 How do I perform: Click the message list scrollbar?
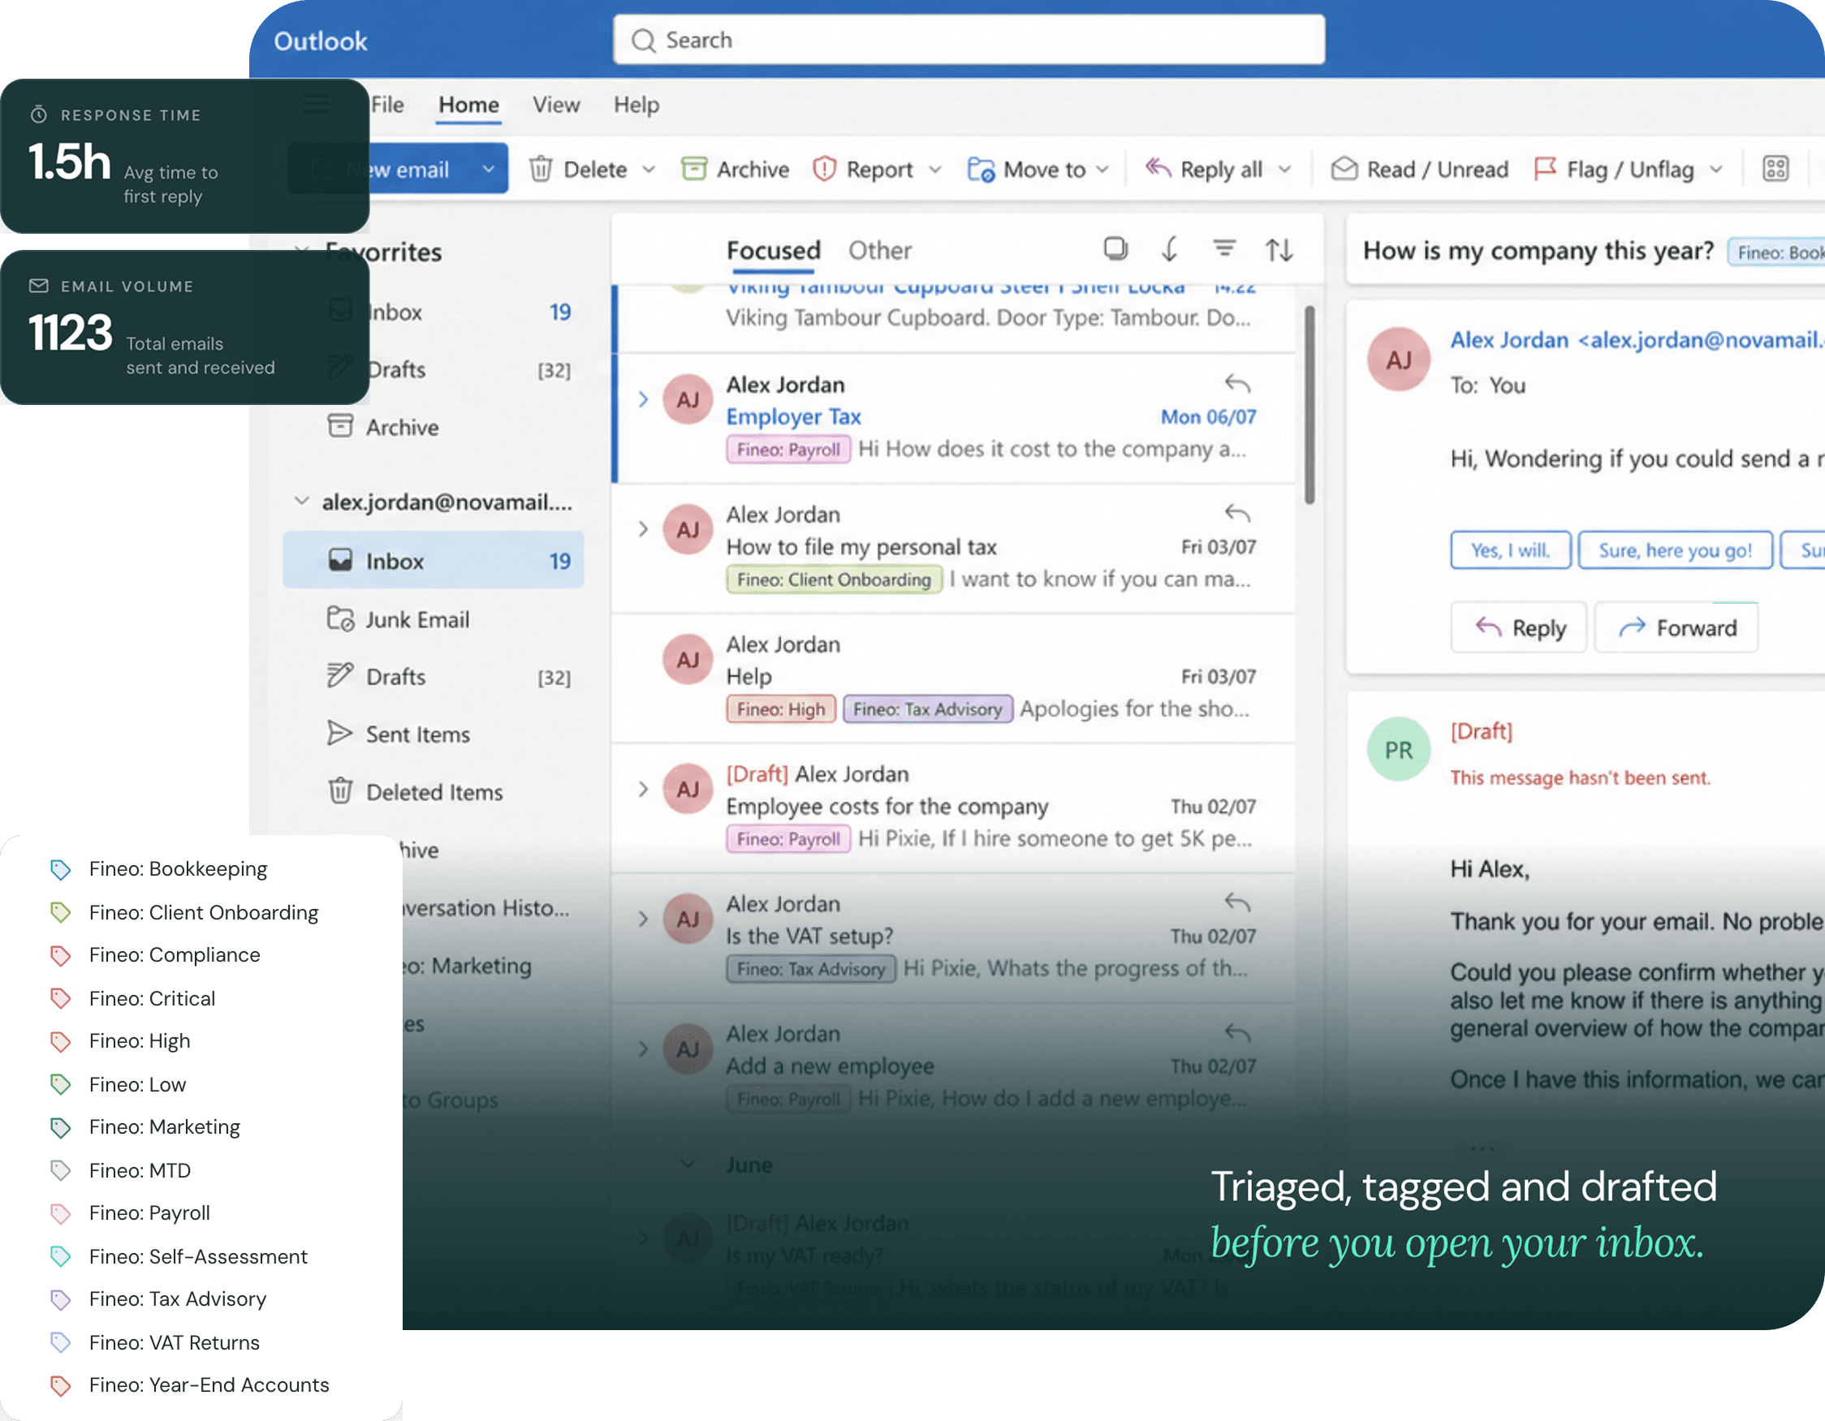point(1309,405)
